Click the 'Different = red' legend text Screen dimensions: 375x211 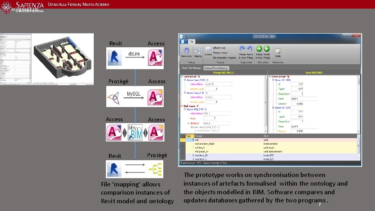point(219,48)
